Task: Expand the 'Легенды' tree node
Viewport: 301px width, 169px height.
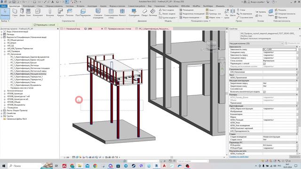Action: click(2, 34)
